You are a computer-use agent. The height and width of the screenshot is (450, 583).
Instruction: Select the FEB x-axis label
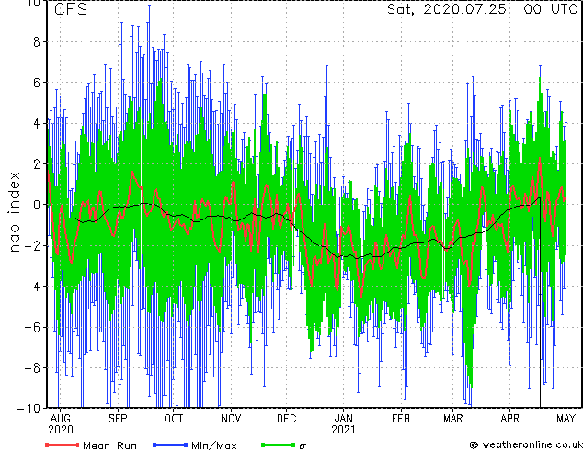(x=401, y=419)
